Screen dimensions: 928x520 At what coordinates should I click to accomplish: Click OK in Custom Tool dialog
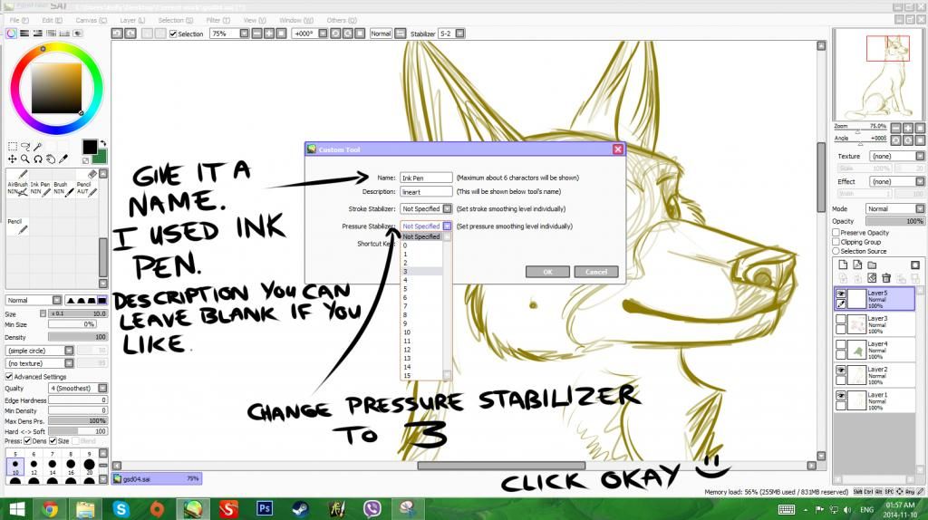point(547,272)
